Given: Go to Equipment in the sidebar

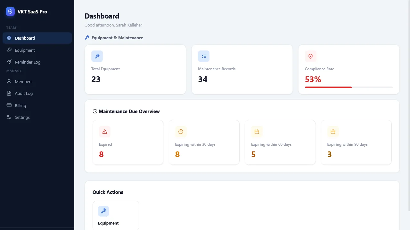Looking at the screenshot, I should click(x=37, y=50).
